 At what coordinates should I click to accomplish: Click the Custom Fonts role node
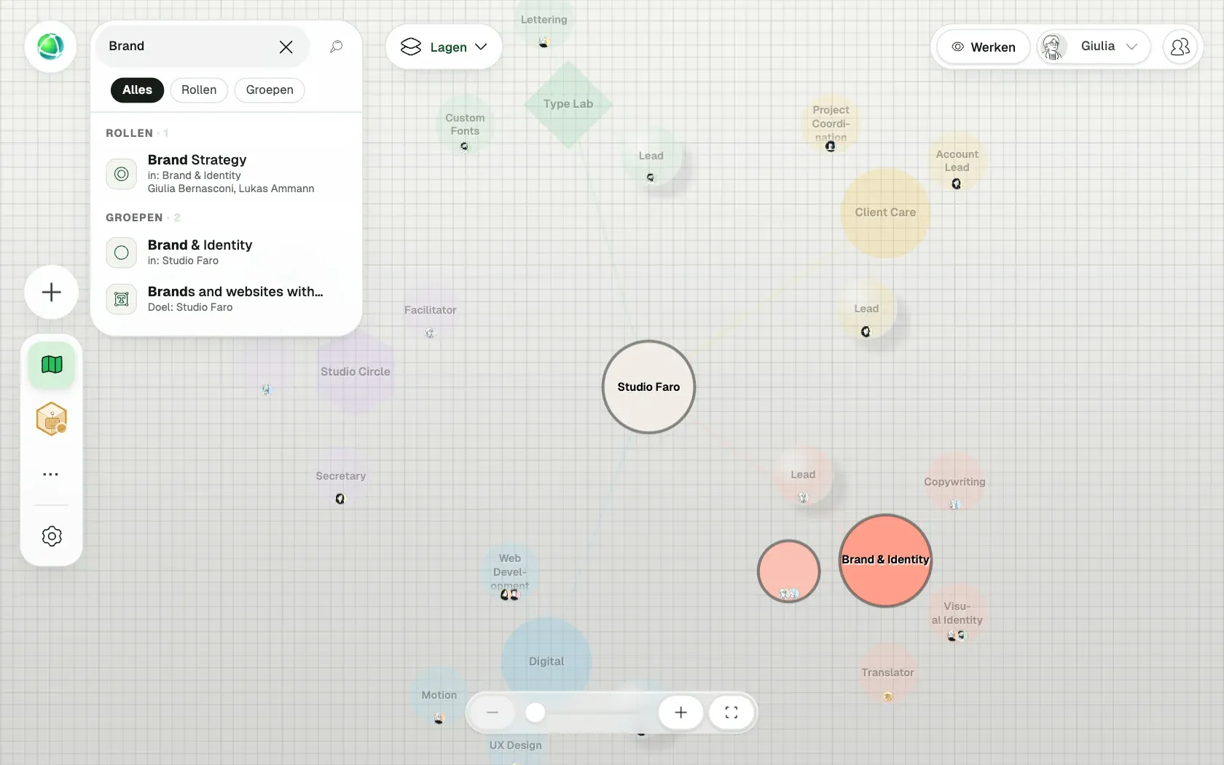[465, 124]
